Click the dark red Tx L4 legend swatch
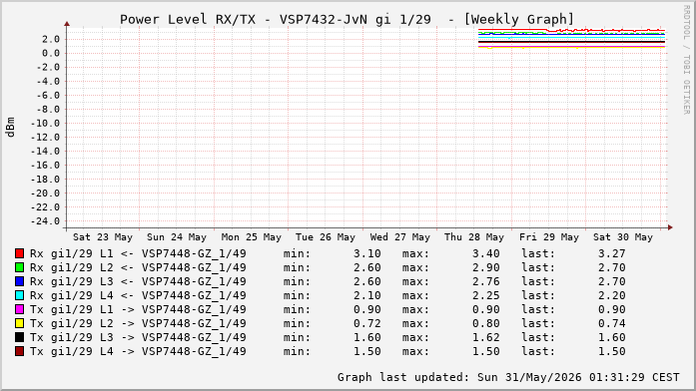 pos(19,351)
